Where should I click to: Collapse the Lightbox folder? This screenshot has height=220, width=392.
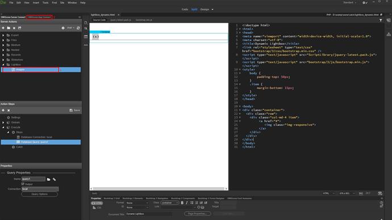pyautogui.click(x=3, y=65)
